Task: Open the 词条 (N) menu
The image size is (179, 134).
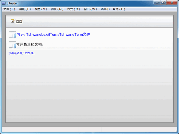Action: (x=57, y=9)
